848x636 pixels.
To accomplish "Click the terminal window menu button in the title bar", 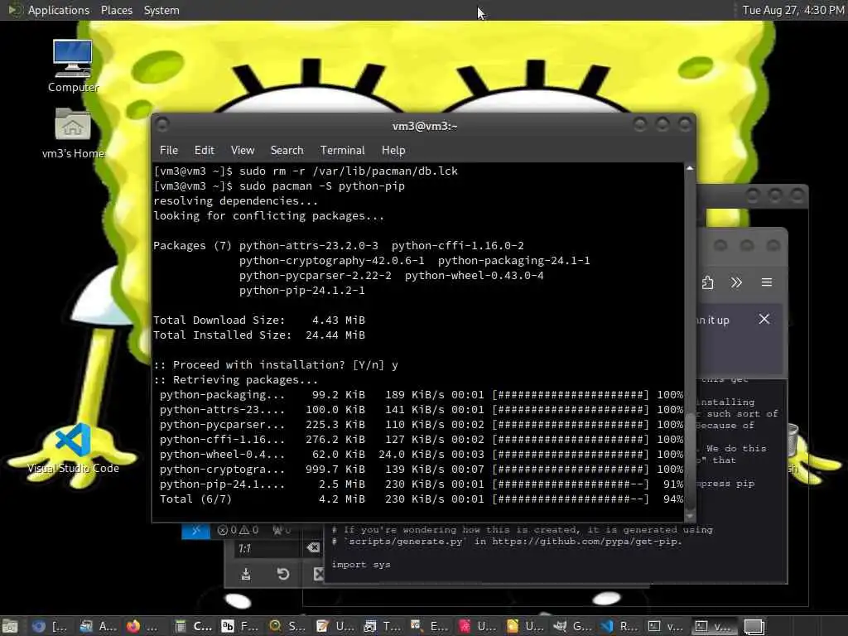I will click(161, 125).
